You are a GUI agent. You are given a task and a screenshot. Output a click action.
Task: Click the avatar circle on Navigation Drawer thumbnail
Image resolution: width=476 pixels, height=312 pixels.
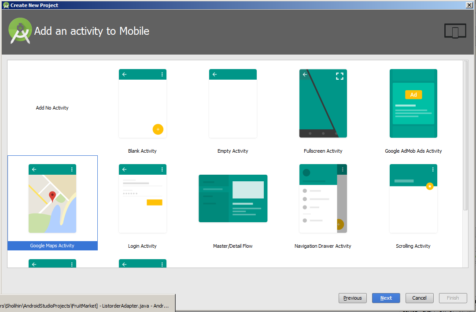click(306, 173)
